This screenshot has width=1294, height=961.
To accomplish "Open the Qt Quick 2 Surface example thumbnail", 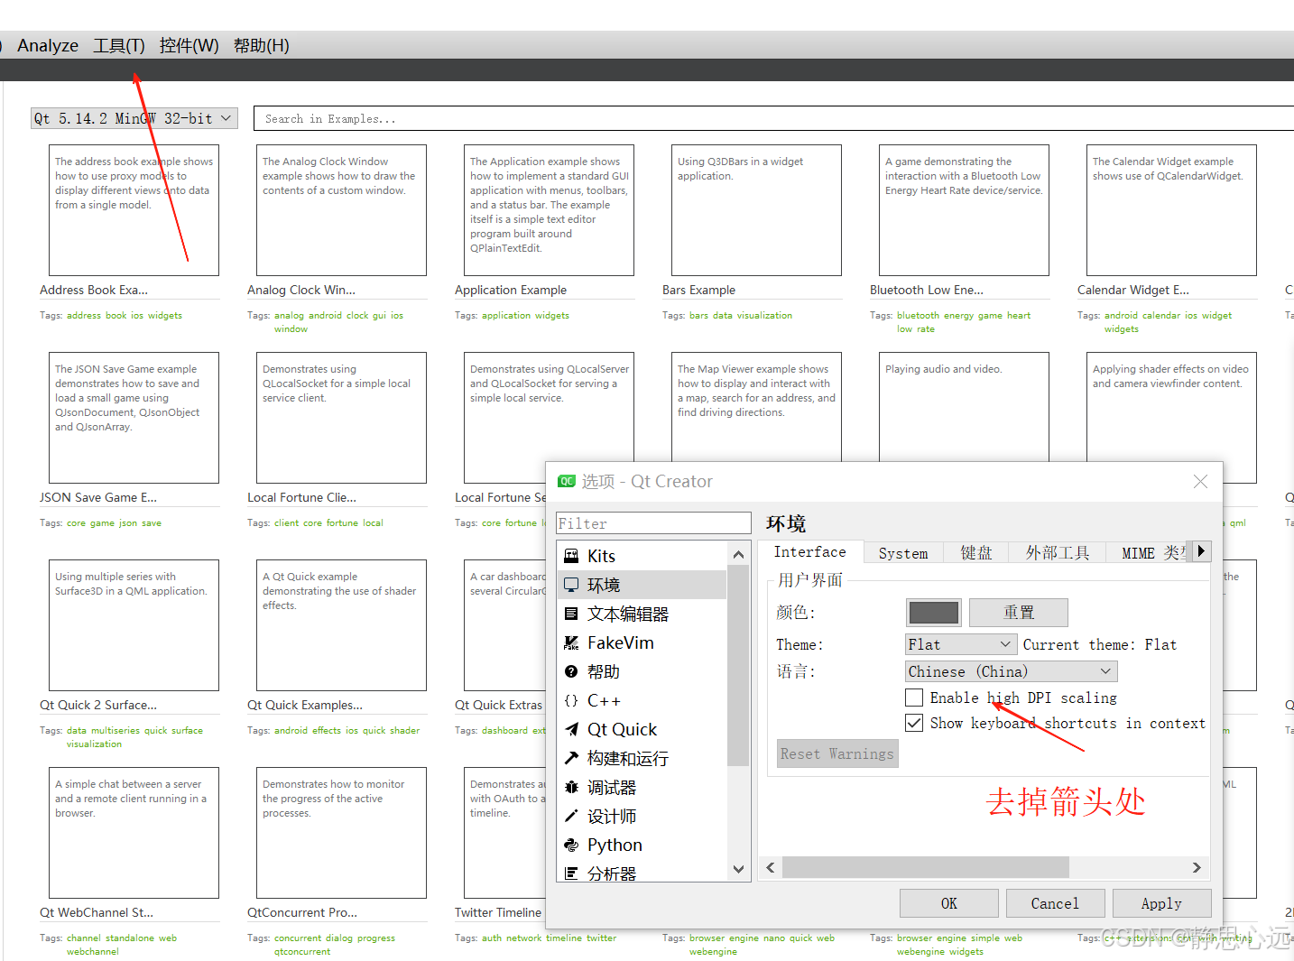I will pos(134,625).
